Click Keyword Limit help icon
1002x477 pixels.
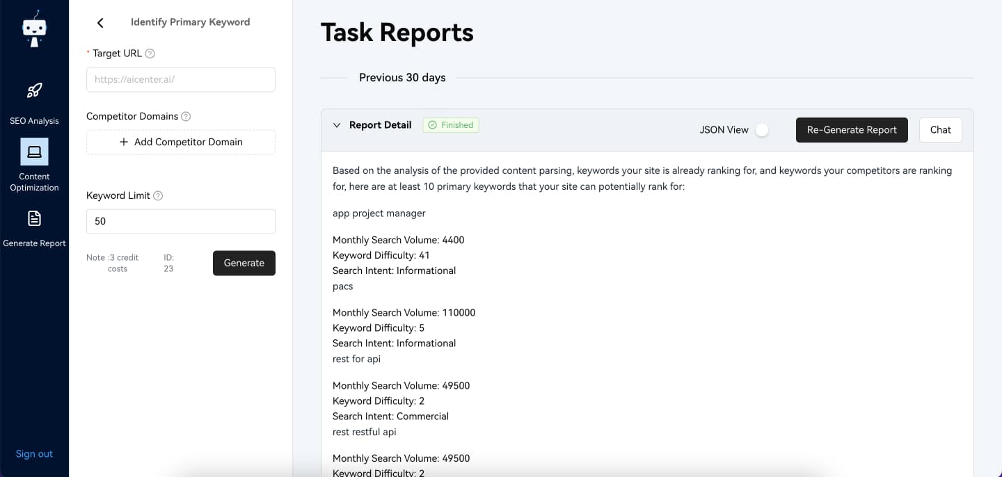click(158, 196)
